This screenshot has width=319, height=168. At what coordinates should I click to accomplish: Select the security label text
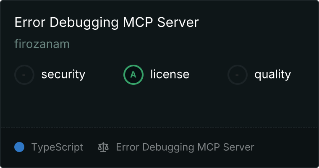tap(63, 74)
